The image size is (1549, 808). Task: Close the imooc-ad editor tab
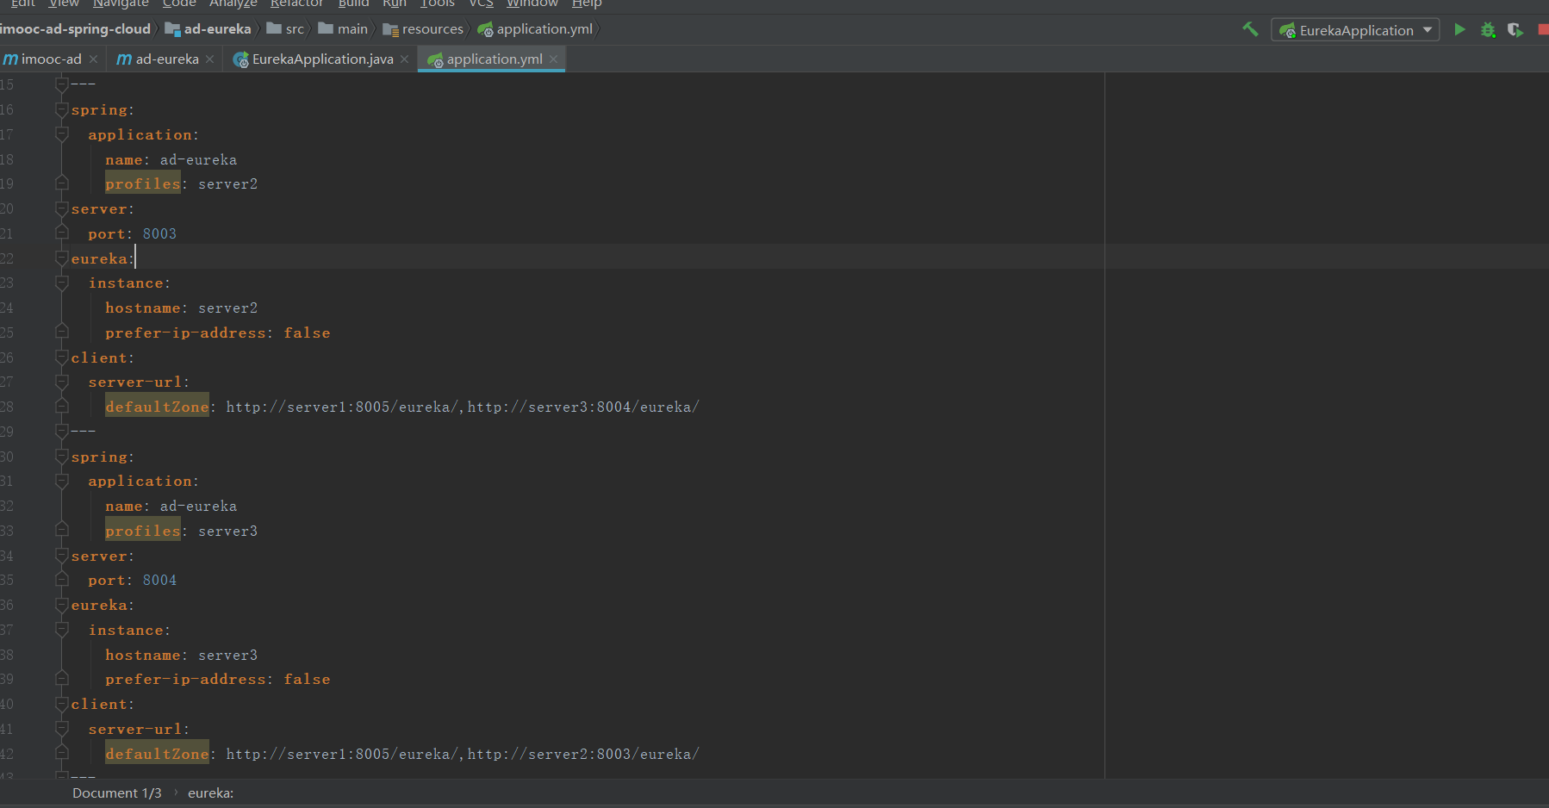pyautogui.click(x=93, y=59)
